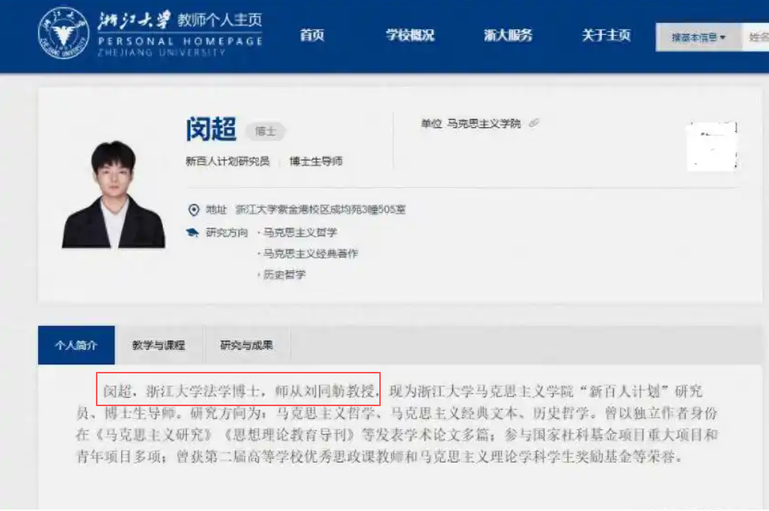This screenshot has height=511, width=769.
Task: Open the 搜基本信息 search type dropdown
Action: coord(698,37)
